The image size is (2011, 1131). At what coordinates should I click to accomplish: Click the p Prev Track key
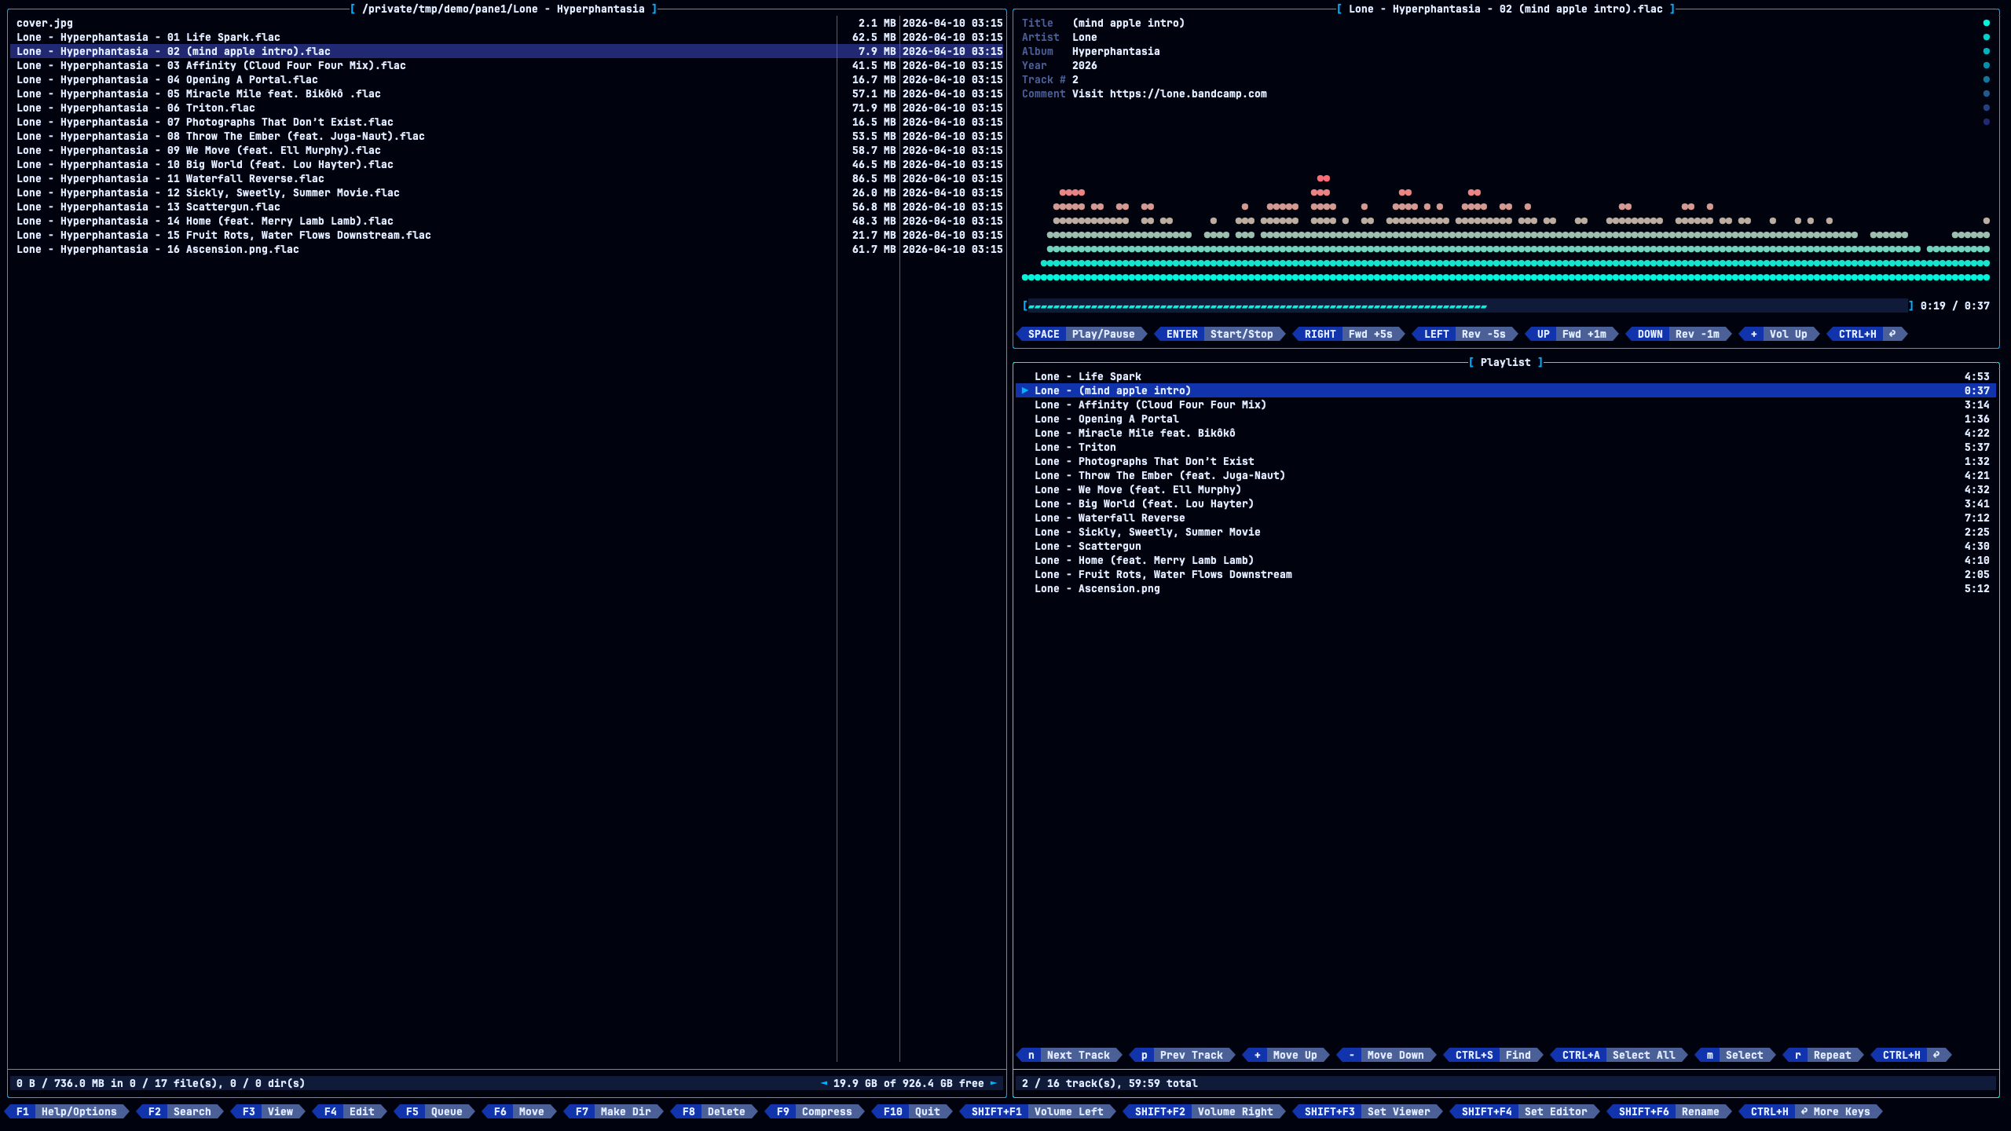click(1182, 1055)
